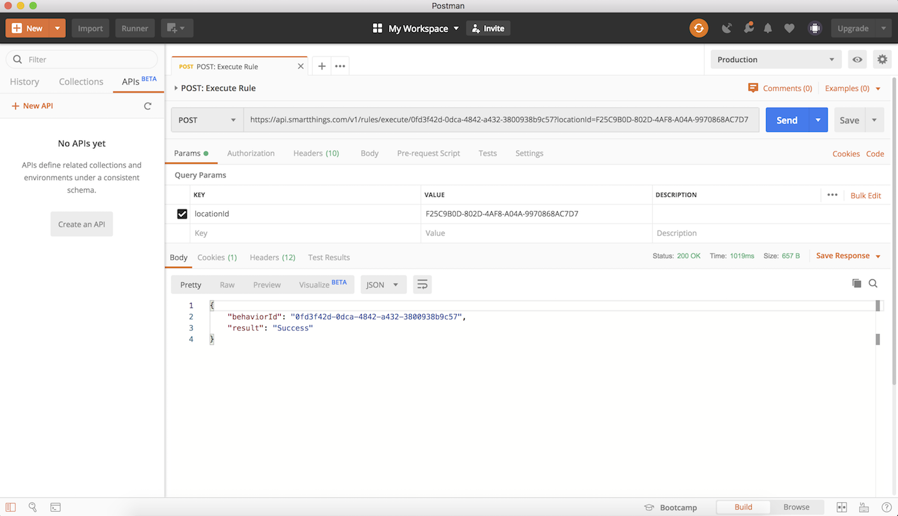The height and width of the screenshot is (516, 898).
Task: Click the sync status icon in header
Action: pos(698,28)
